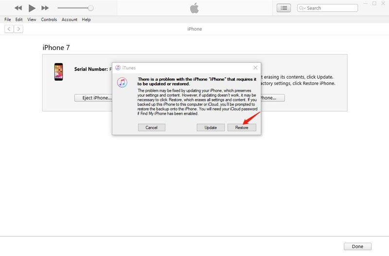Click the fast-forward next track button
Viewport: 389px width, 256px height.
click(x=45, y=8)
